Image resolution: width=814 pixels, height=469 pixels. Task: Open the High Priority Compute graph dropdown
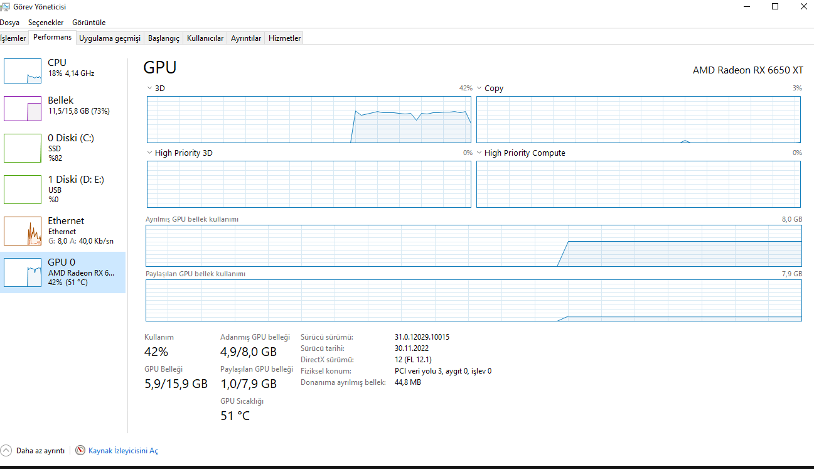coord(479,153)
